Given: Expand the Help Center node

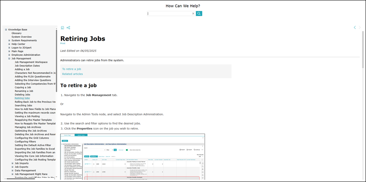Looking at the screenshot, I should coord(9,44).
